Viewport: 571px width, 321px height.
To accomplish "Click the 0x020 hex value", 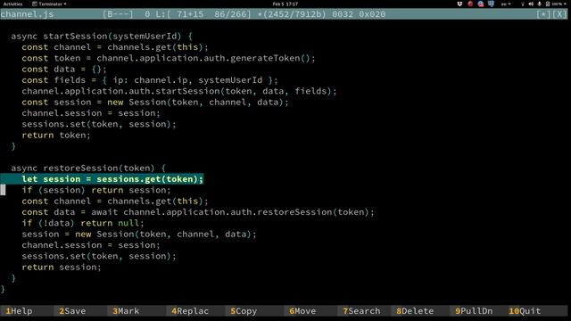I will pos(372,14).
